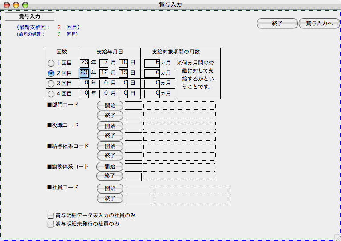Click 終了 button for 部門コード
Screen dimensions: 341x241
(110, 116)
